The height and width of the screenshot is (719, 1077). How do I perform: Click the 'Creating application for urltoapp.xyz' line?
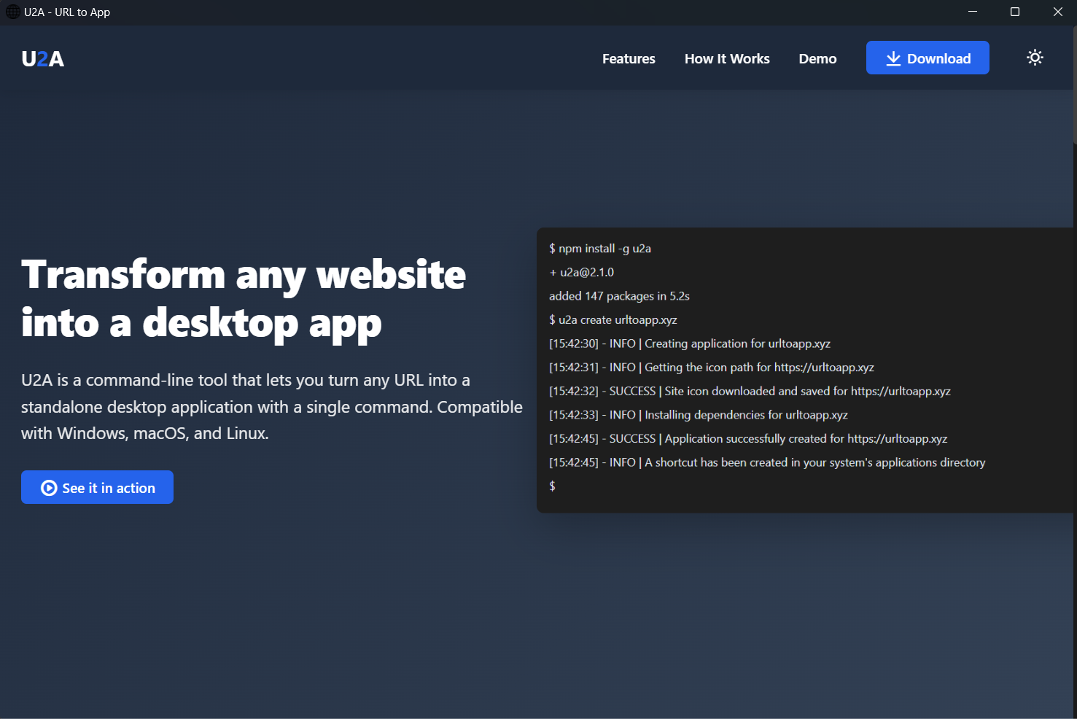tap(690, 343)
